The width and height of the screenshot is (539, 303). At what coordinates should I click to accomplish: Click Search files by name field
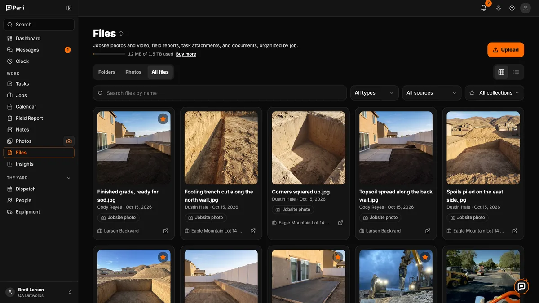[x=220, y=93]
